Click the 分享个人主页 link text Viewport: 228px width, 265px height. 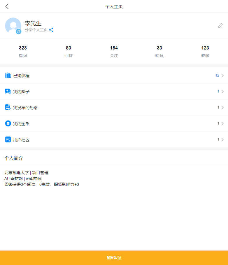(36, 30)
